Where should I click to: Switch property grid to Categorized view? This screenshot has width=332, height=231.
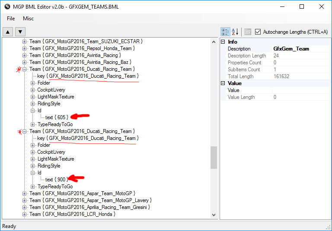(x=225, y=32)
